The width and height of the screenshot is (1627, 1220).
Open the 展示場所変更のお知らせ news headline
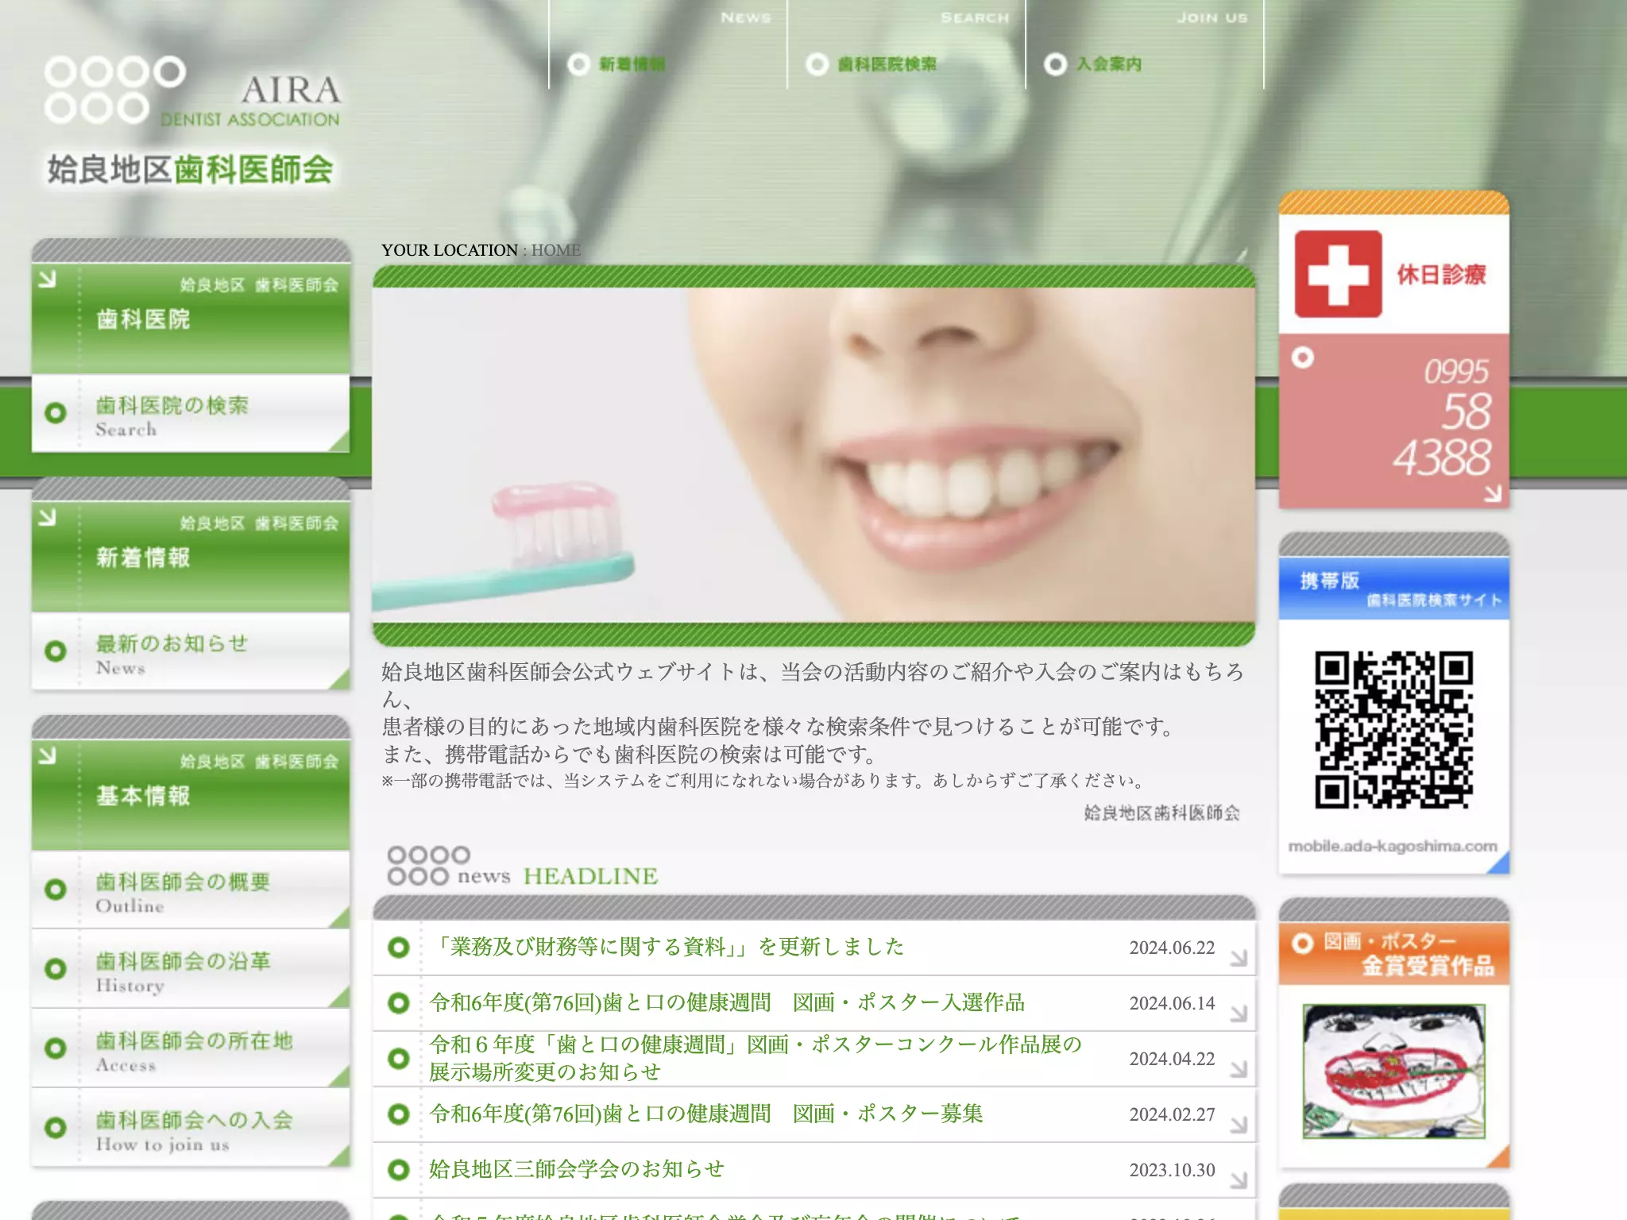coord(756,1058)
